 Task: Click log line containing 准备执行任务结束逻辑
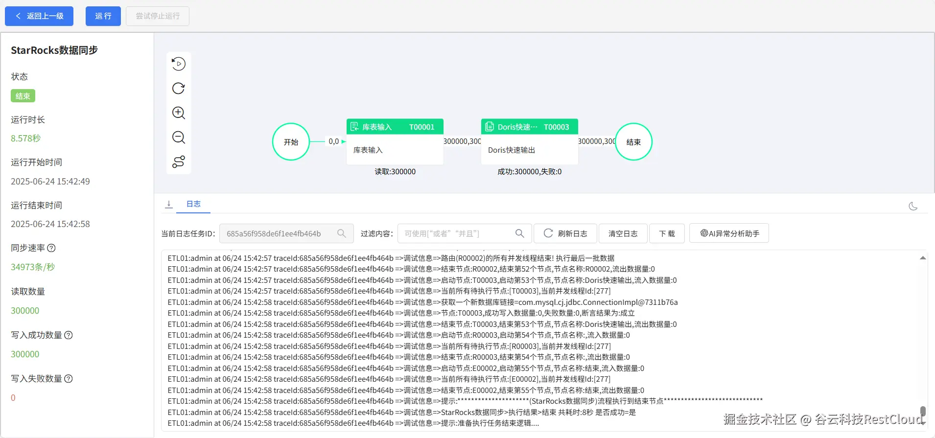pyautogui.click(x=353, y=423)
